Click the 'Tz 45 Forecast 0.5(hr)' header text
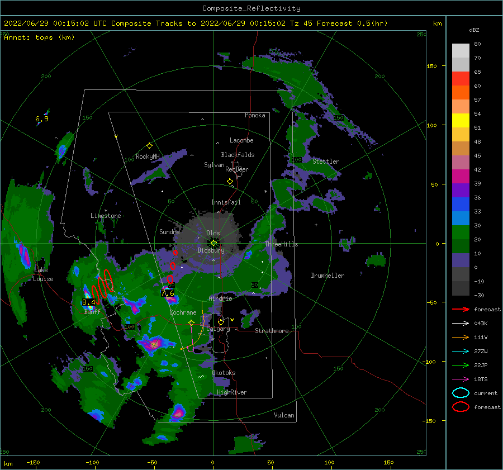503x470 pixels. point(339,23)
